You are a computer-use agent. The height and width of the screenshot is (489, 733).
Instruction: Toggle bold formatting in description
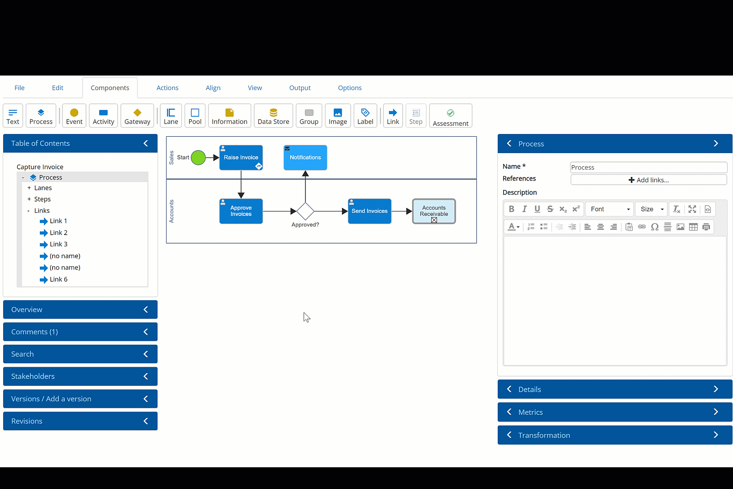tap(511, 209)
